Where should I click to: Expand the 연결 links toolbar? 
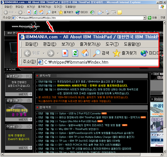pos(163,17)
